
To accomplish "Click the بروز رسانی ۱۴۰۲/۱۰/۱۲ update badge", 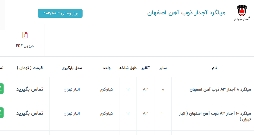I will point(60,13).
